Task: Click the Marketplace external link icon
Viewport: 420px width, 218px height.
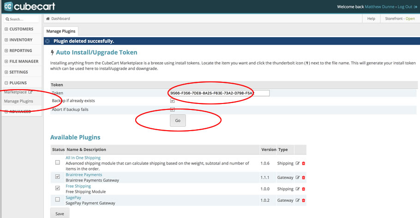Action: click(x=30, y=92)
